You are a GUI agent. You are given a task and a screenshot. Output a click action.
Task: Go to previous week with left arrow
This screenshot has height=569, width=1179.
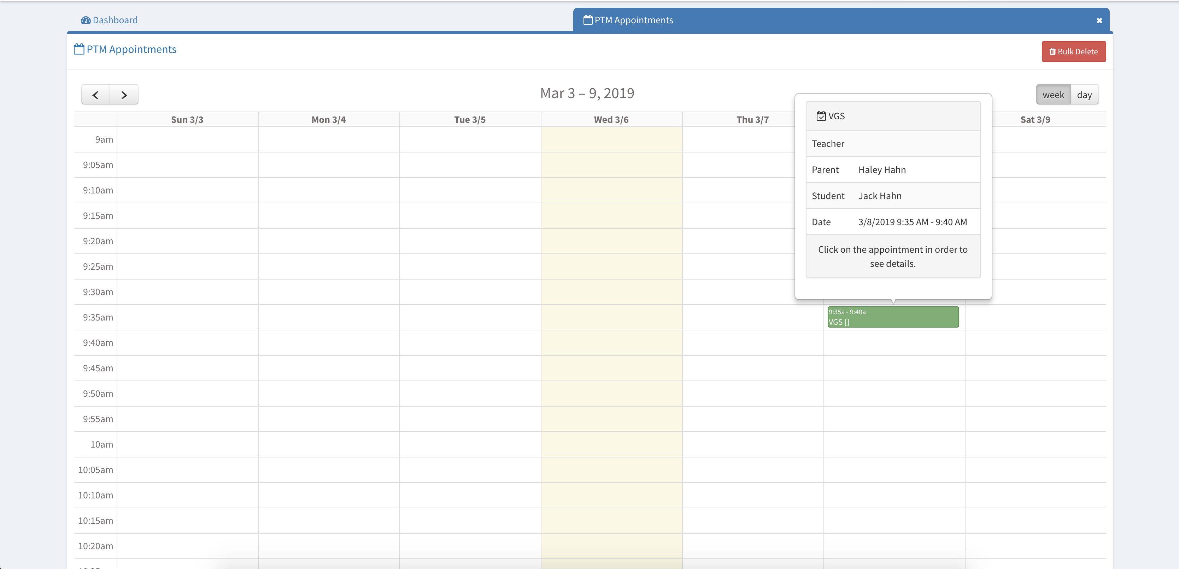point(96,95)
